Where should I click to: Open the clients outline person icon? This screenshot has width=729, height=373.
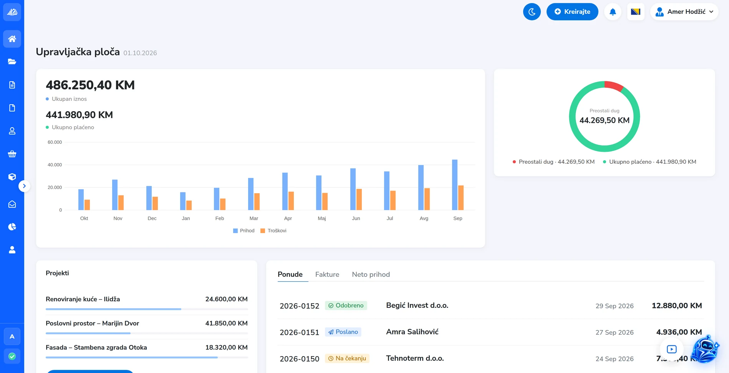pos(12,131)
